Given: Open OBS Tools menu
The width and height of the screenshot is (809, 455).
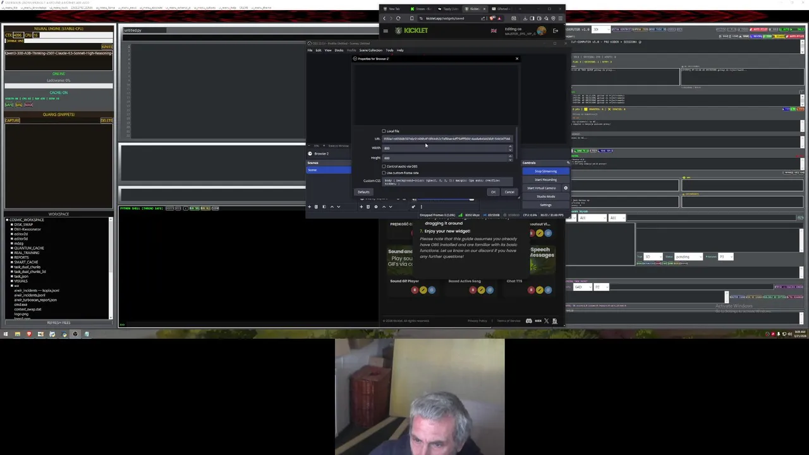Looking at the screenshot, I should coord(389,51).
